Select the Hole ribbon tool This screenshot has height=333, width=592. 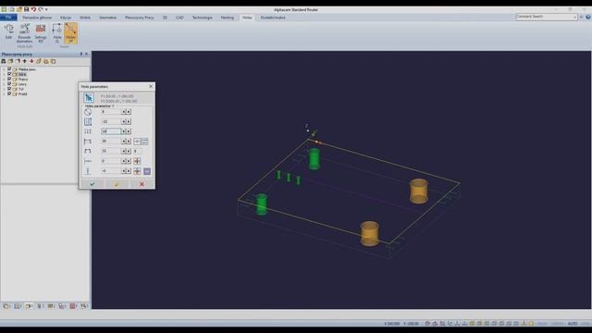57,33
